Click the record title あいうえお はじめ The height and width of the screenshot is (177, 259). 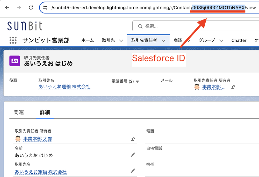pyautogui.click(x=48, y=63)
